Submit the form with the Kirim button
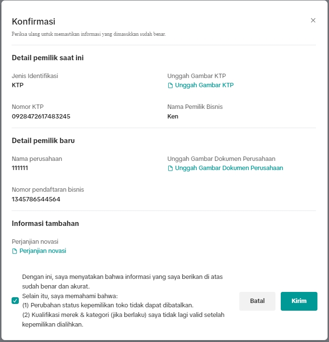Viewport: 329px width, 342px height. click(299, 301)
